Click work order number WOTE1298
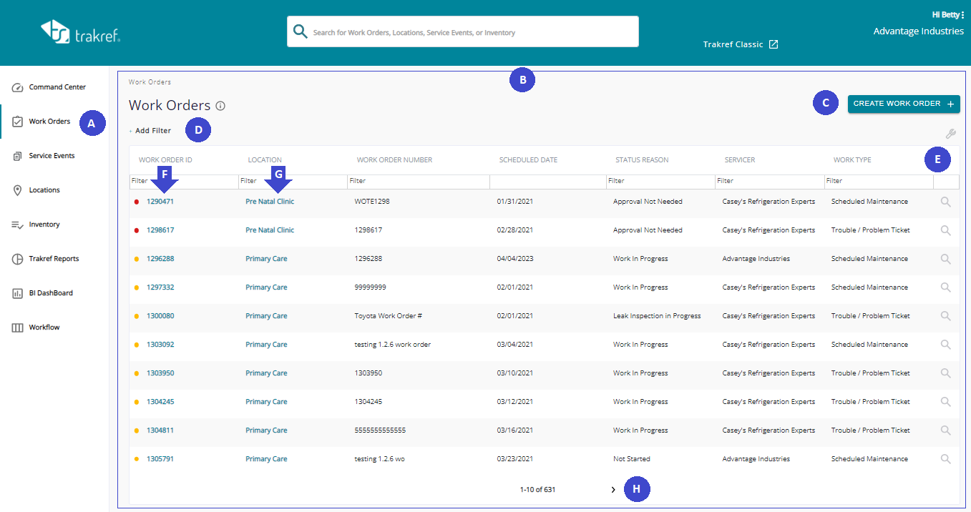 [372, 202]
